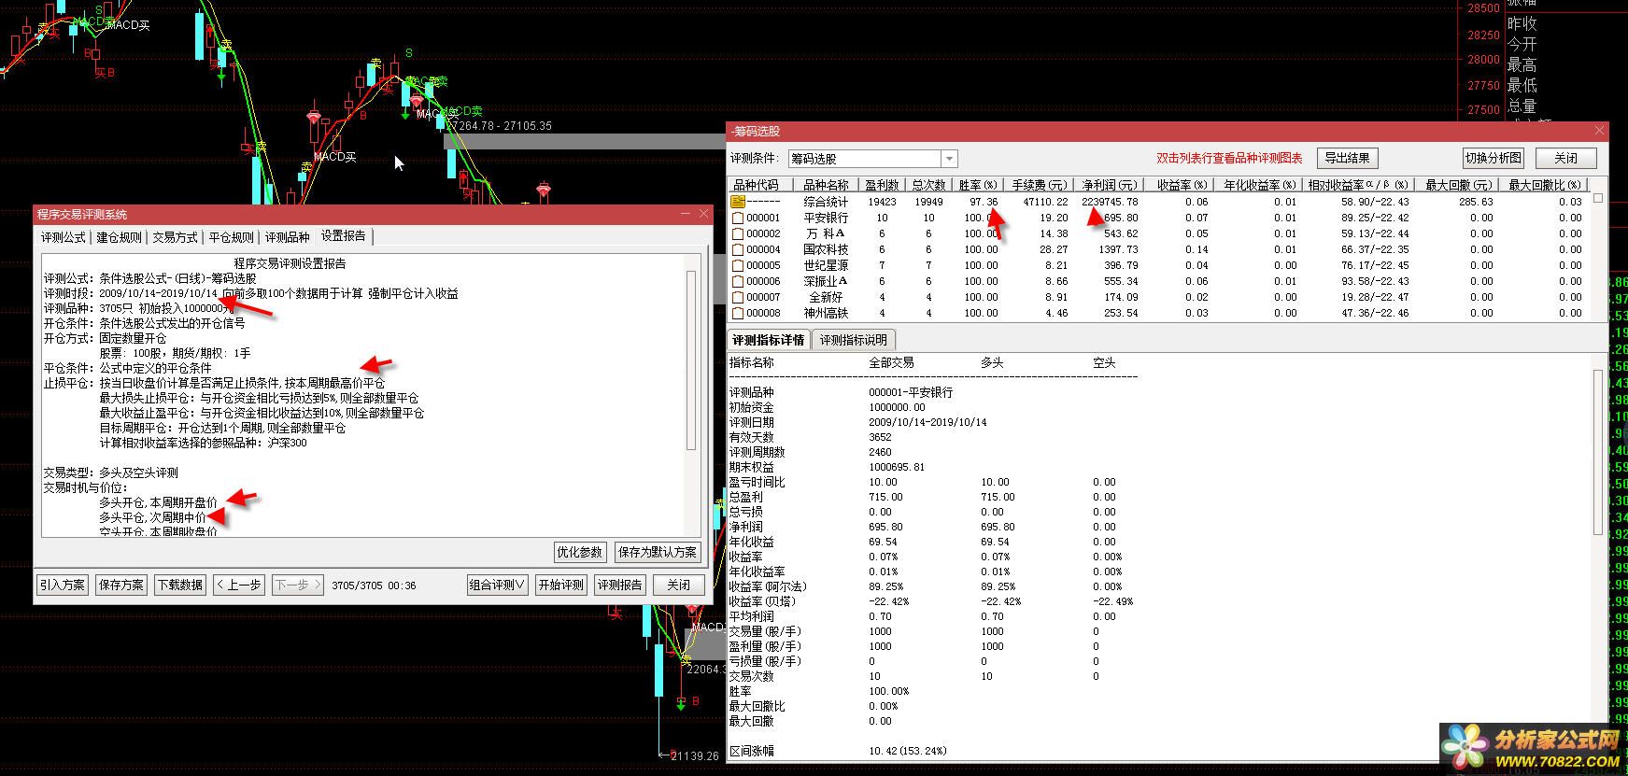Image resolution: width=1628 pixels, height=776 pixels.
Task: Open the 评测条件 dropdown list
Action: pyautogui.click(x=949, y=159)
